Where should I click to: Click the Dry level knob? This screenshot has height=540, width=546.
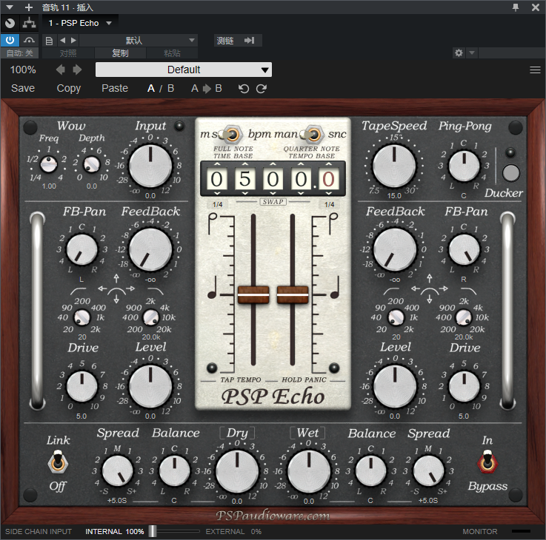click(x=237, y=471)
